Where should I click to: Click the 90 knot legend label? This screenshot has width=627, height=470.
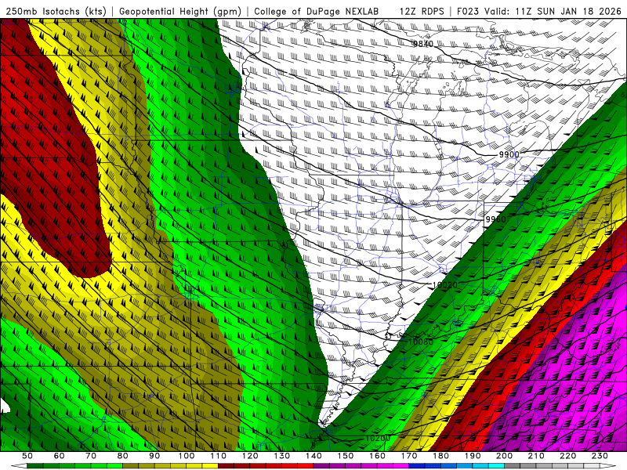(154, 456)
